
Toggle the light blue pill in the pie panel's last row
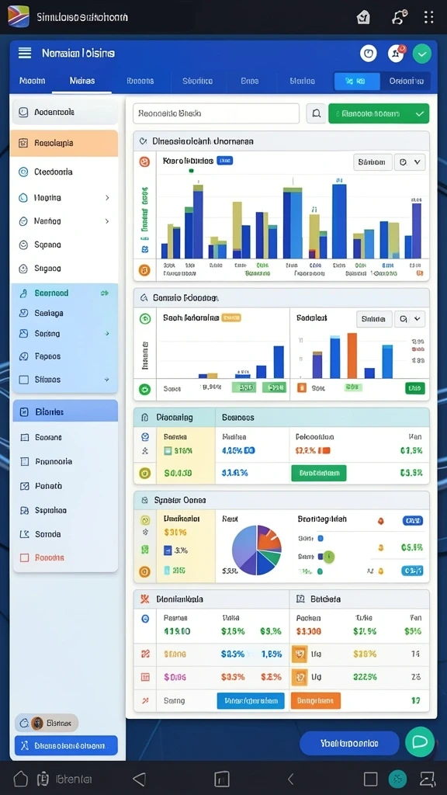[x=413, y=571]
